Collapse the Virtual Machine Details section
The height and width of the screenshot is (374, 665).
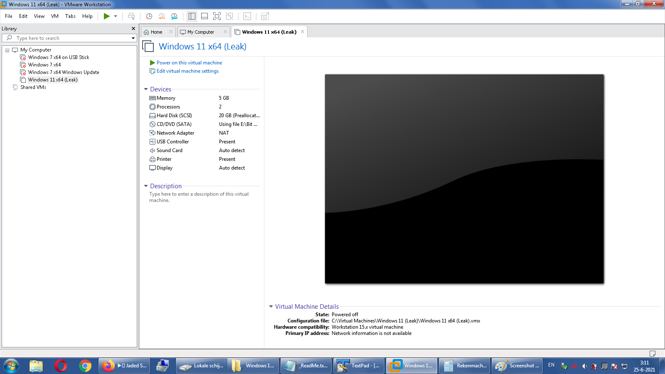pyautogui.click(x=271, y=307)
